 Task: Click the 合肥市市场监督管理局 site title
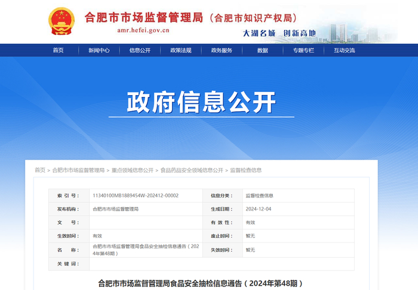tap(144, 17)
